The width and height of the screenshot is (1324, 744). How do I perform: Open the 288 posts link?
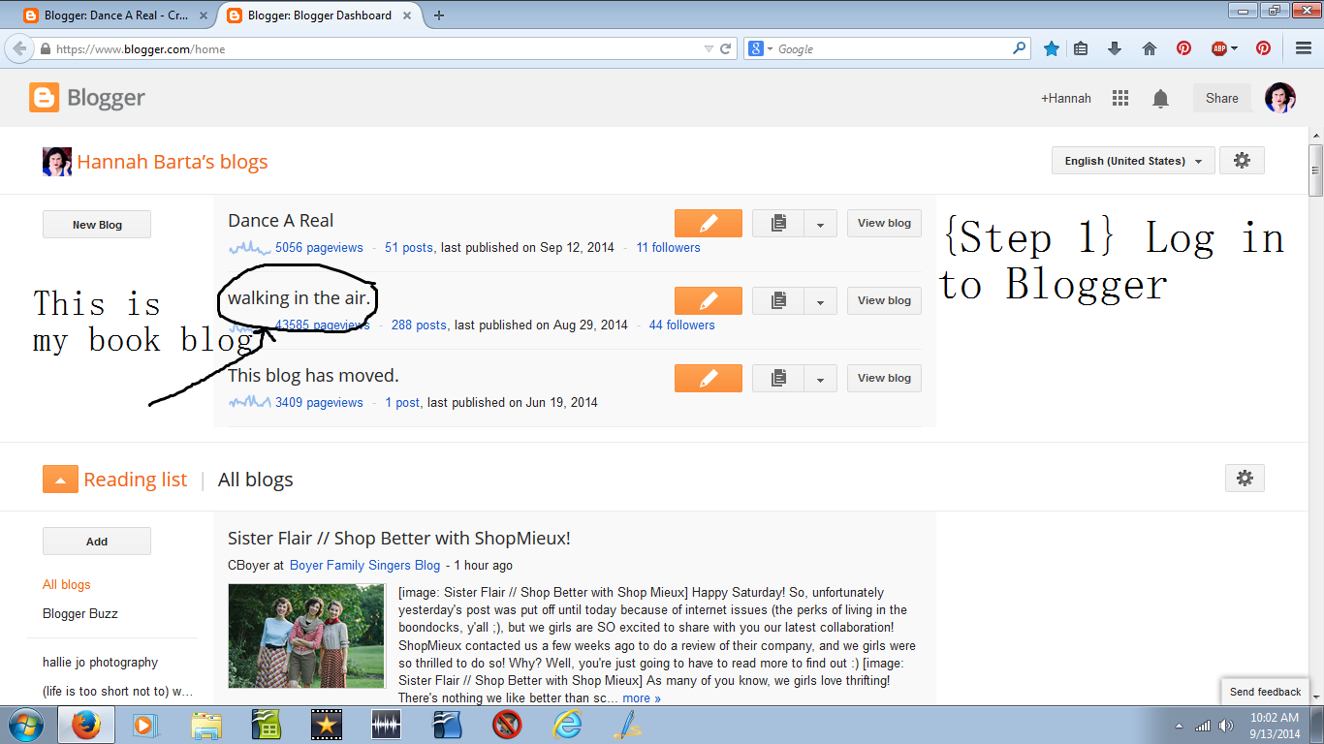(x=419, y=325)
